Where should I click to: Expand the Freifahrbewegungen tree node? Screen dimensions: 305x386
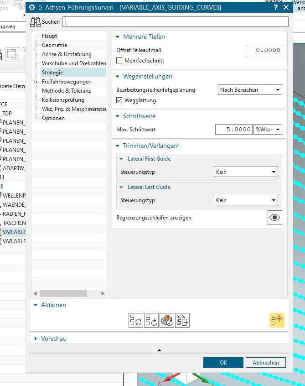coord(36,82)
